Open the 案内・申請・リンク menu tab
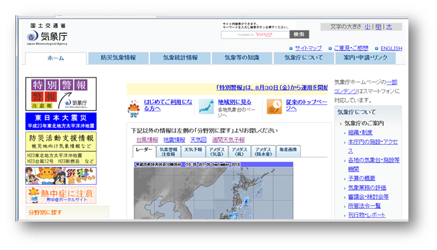 365,58
